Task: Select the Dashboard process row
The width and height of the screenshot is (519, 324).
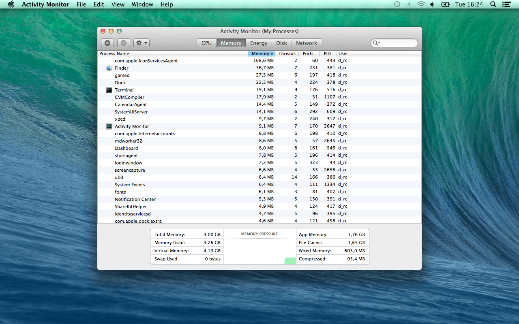Action: pyautogui.click(x=259, y=148)
